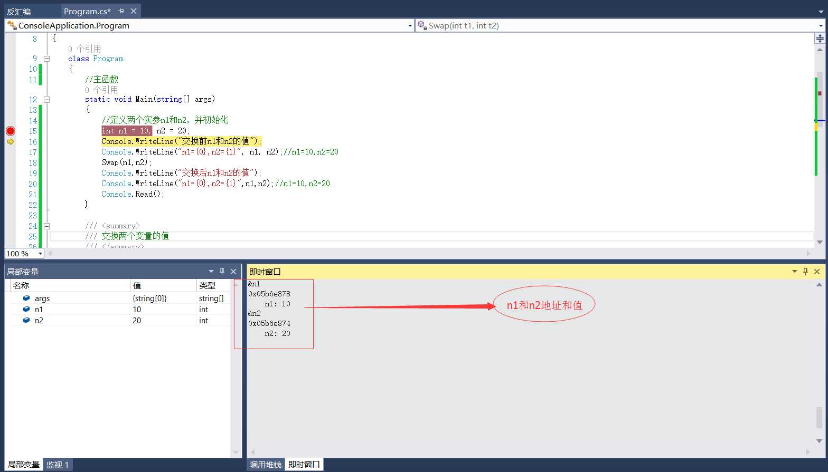Click editor vertical scrollbar down arrow
The width and height of the screenshot is (828, 472).
tap(820, 242)
